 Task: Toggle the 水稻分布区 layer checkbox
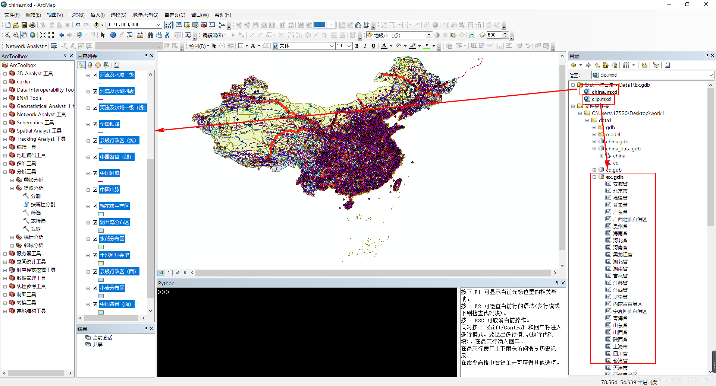pos(95,239)
